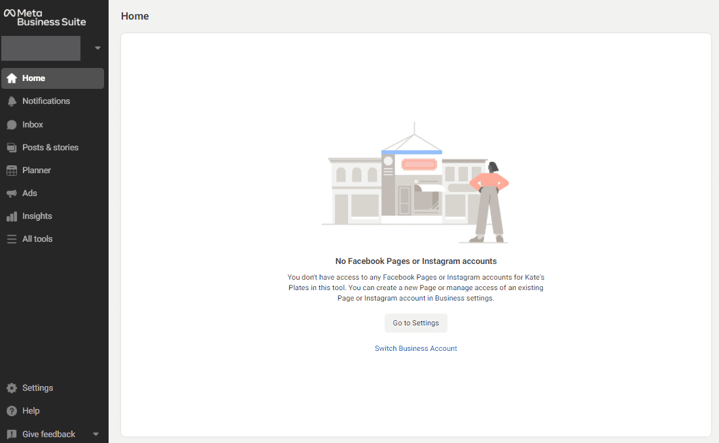The image size is (719, 443).
Task: Open Notifications via the bell icon
Action: click(12, 101)
